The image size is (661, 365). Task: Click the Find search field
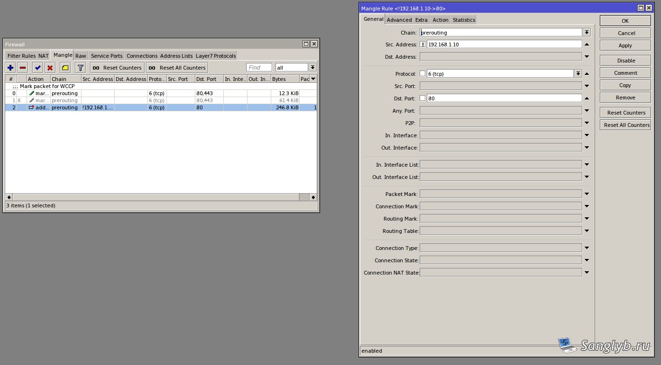(x=259, y=67)
